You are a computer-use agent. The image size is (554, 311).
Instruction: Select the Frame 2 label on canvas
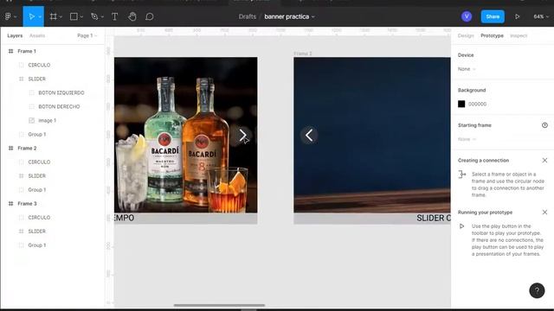click(303, 54)
